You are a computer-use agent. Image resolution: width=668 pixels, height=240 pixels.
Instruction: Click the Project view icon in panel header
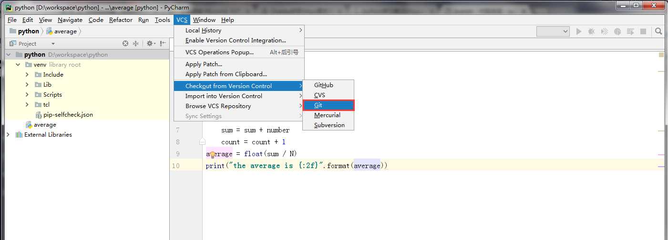click(13, 43)
